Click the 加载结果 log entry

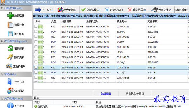tap(42, 107)
